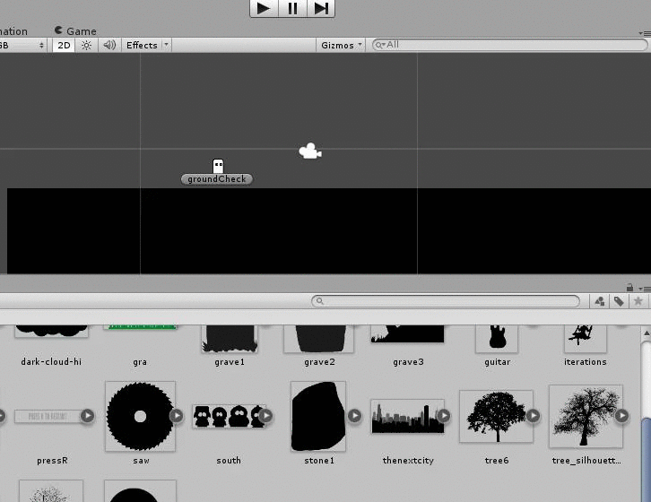Click the pressR file name label

(52, 461)
